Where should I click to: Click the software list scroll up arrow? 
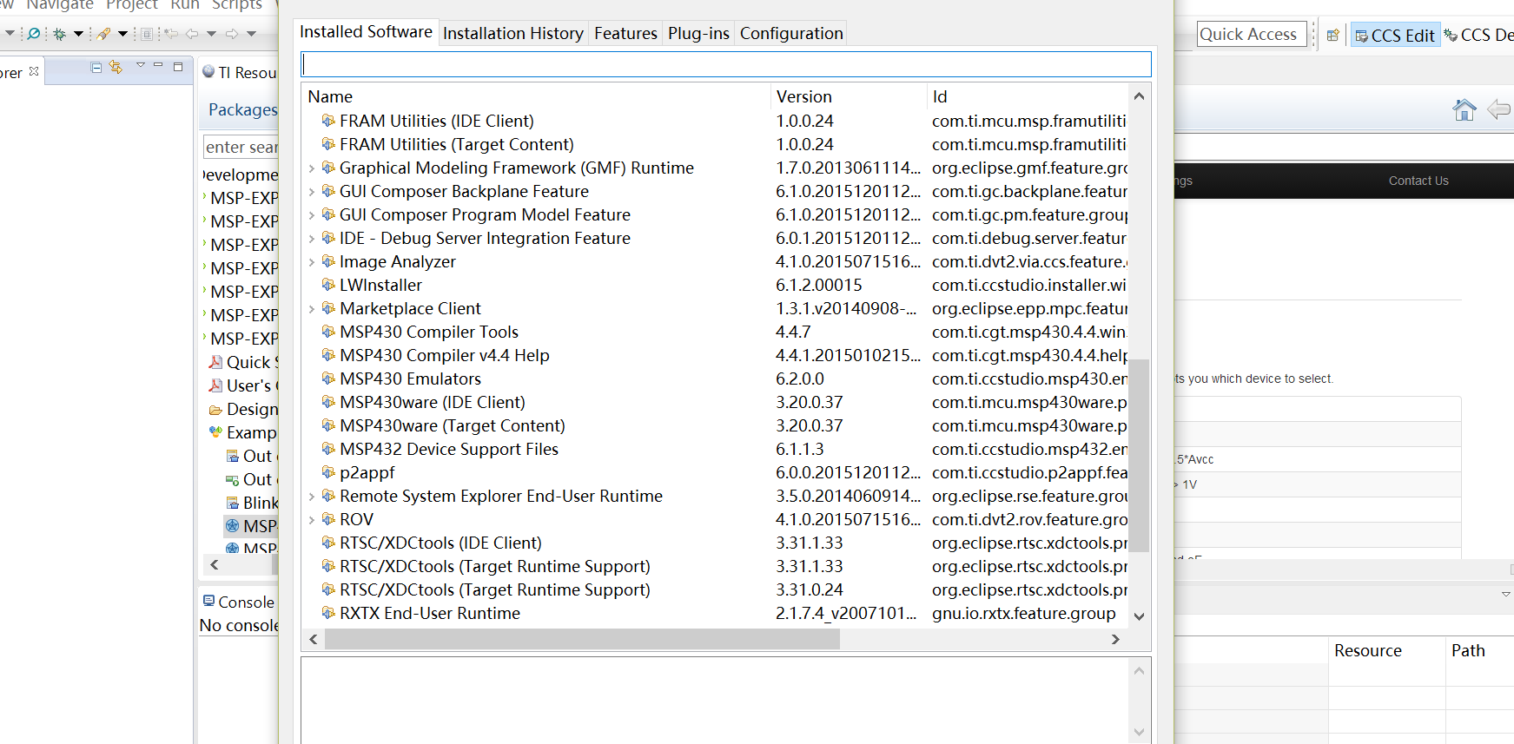pyautogui.click(x=1139, y=96)
